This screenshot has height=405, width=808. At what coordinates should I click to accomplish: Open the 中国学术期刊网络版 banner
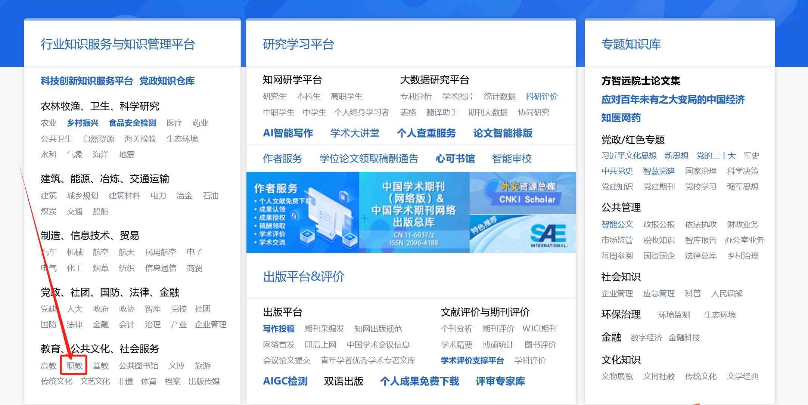(414, 212)
